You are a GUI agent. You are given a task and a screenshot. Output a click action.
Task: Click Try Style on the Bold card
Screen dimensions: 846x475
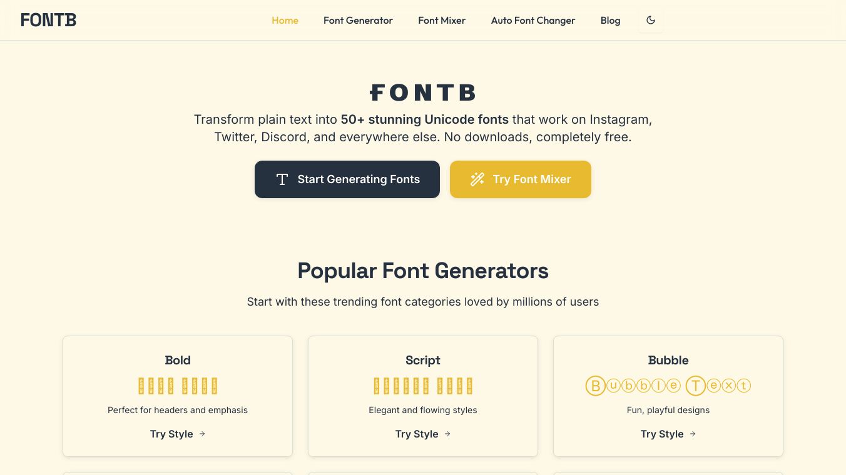(x=178, y=434)
